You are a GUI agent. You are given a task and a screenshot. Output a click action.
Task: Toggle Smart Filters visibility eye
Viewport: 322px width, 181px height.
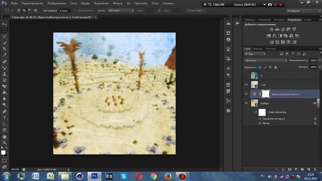click(x=256, y=112)
